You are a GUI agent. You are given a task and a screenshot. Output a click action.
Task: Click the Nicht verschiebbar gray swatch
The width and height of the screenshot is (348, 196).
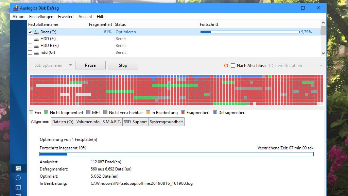click(105, 112)
